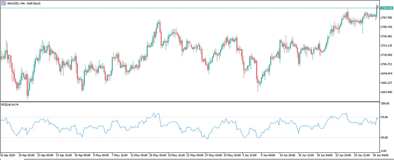
Task: Select the green 1780.540 current price tag
Action: tap(386, 8)
